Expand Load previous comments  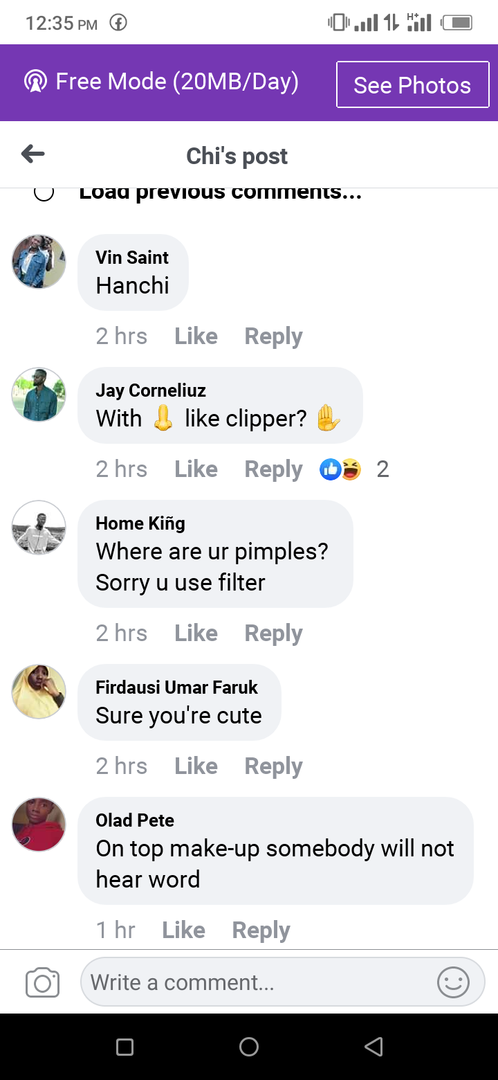[x=220, y=192]
